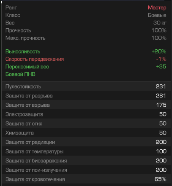This screenshot has height=186, width=172.
Task: Select the Пулестойкость 231 row
Action: [x=86, y=86]
